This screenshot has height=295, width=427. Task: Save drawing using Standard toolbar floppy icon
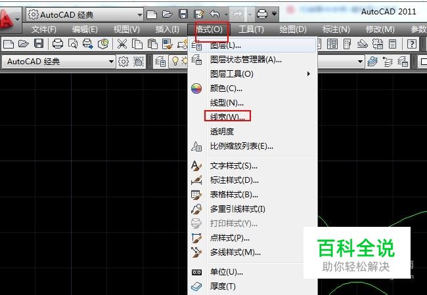coord(39,44)
